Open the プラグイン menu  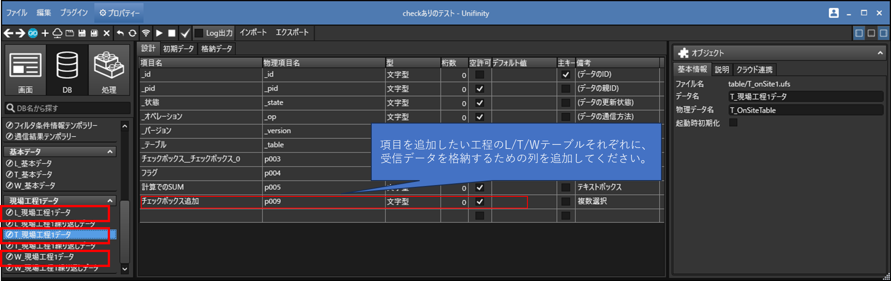(x=74, y=13)
